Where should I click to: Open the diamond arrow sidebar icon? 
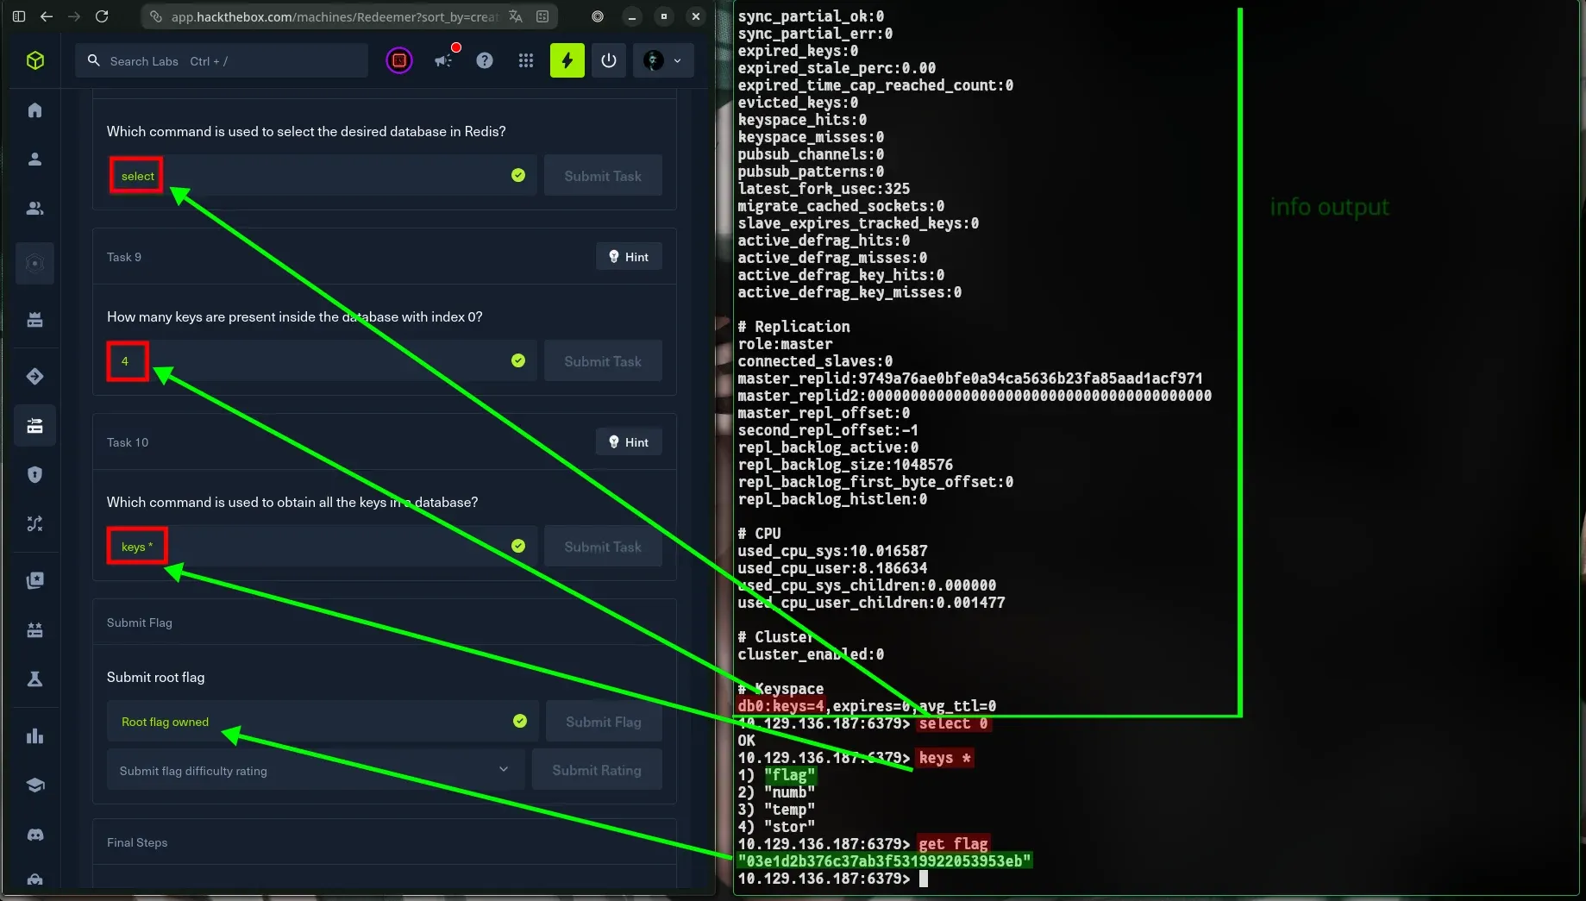click(34, 376)
